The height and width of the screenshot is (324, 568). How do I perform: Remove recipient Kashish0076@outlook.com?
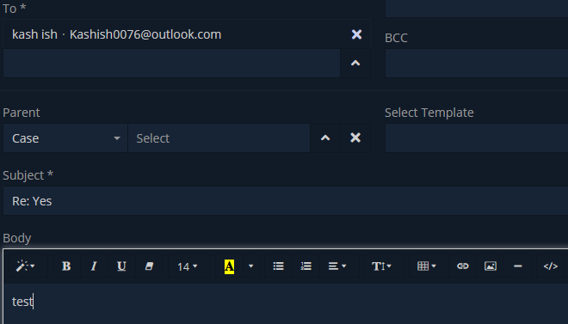tap(356, 34)
